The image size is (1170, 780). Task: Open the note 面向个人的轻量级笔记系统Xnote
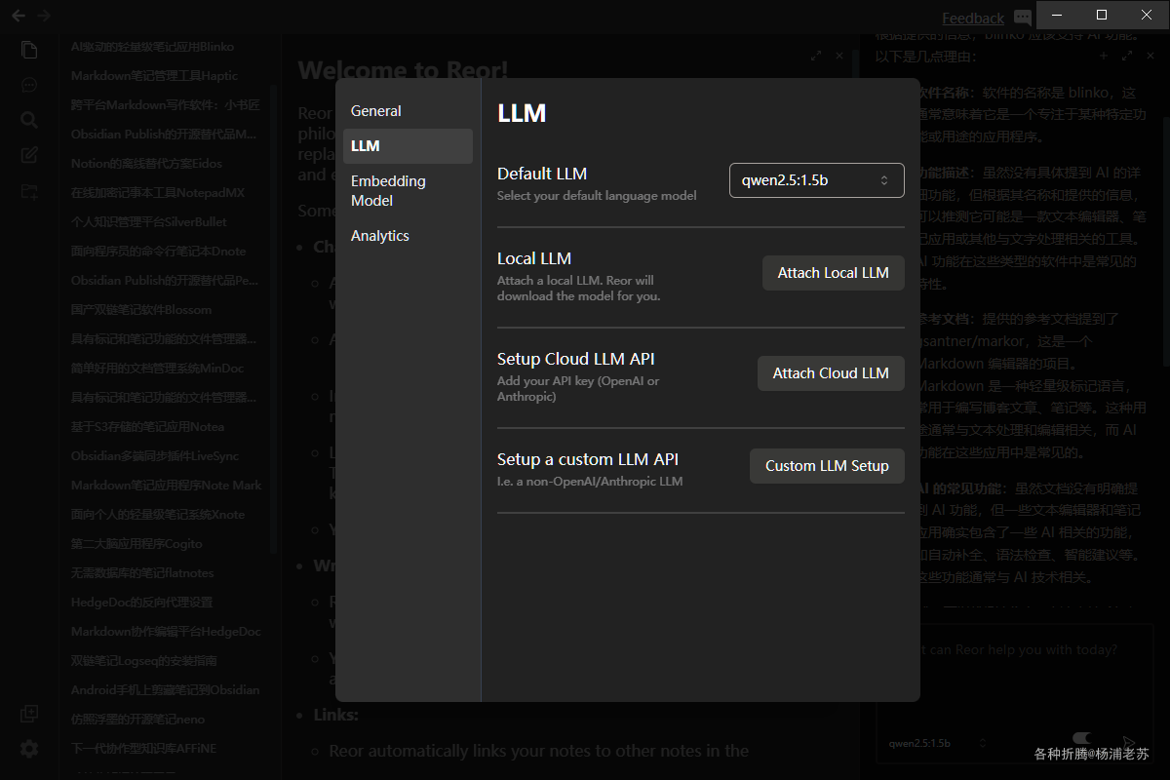pyautogui.click(x=157, y=515)
